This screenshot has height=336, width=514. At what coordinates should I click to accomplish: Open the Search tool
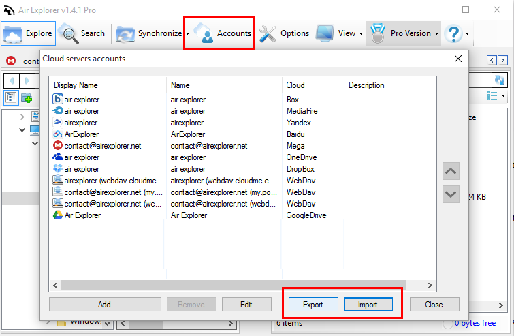coord(82,33)
